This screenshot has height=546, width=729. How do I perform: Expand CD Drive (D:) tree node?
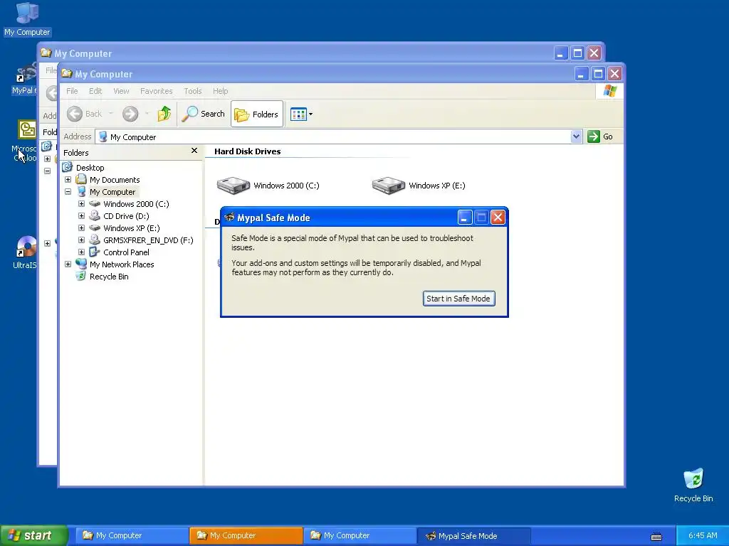click(81, 216)
